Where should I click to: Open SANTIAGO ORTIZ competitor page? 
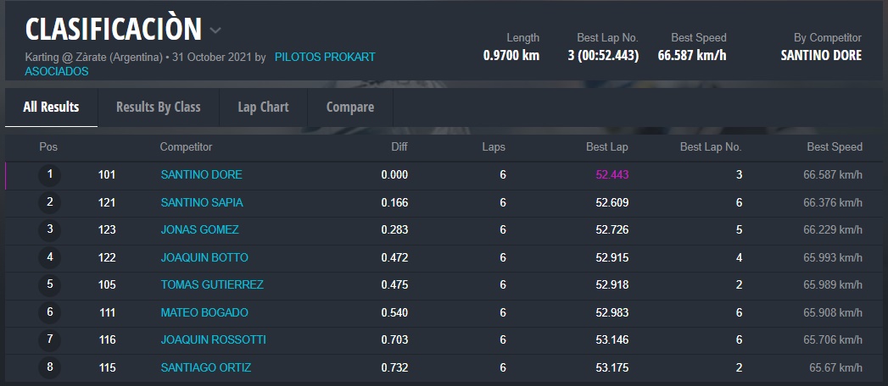point(205,368)
